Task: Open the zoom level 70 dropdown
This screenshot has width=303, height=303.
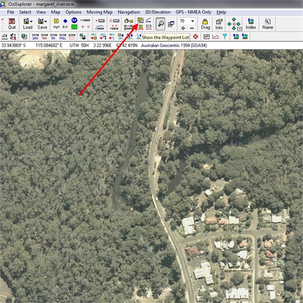Action: tap(192, 21)
